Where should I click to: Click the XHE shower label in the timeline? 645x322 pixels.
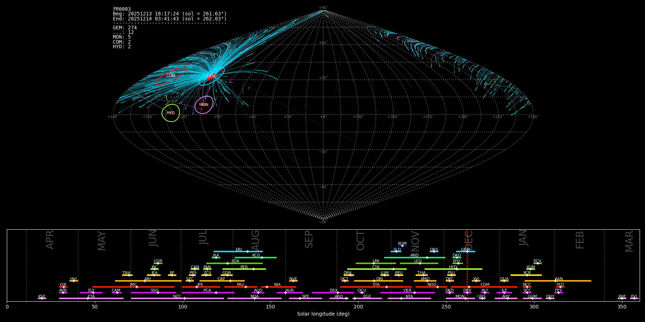coord(622,297)
